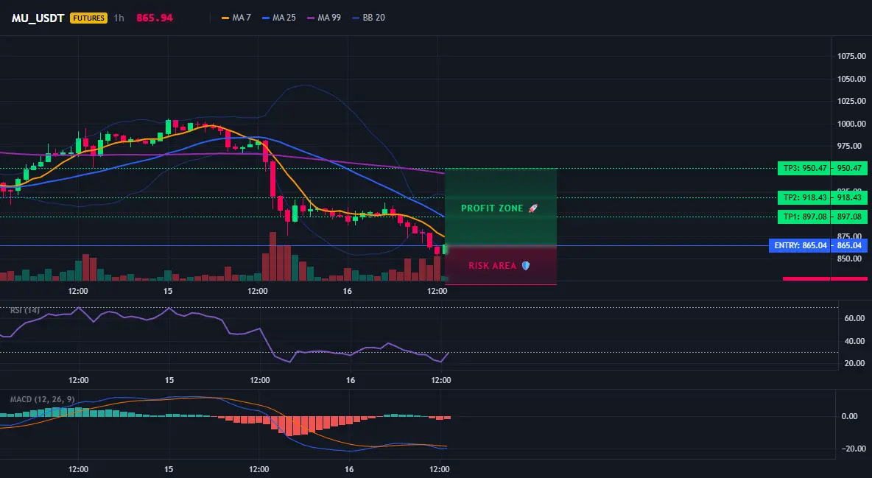Click the shield icon beside RISK AREA
872x478 pixels.
526,266
